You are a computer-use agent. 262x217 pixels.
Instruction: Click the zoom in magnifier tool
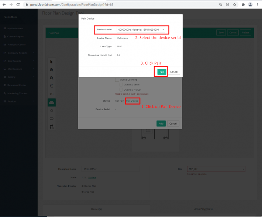[52, 70]
